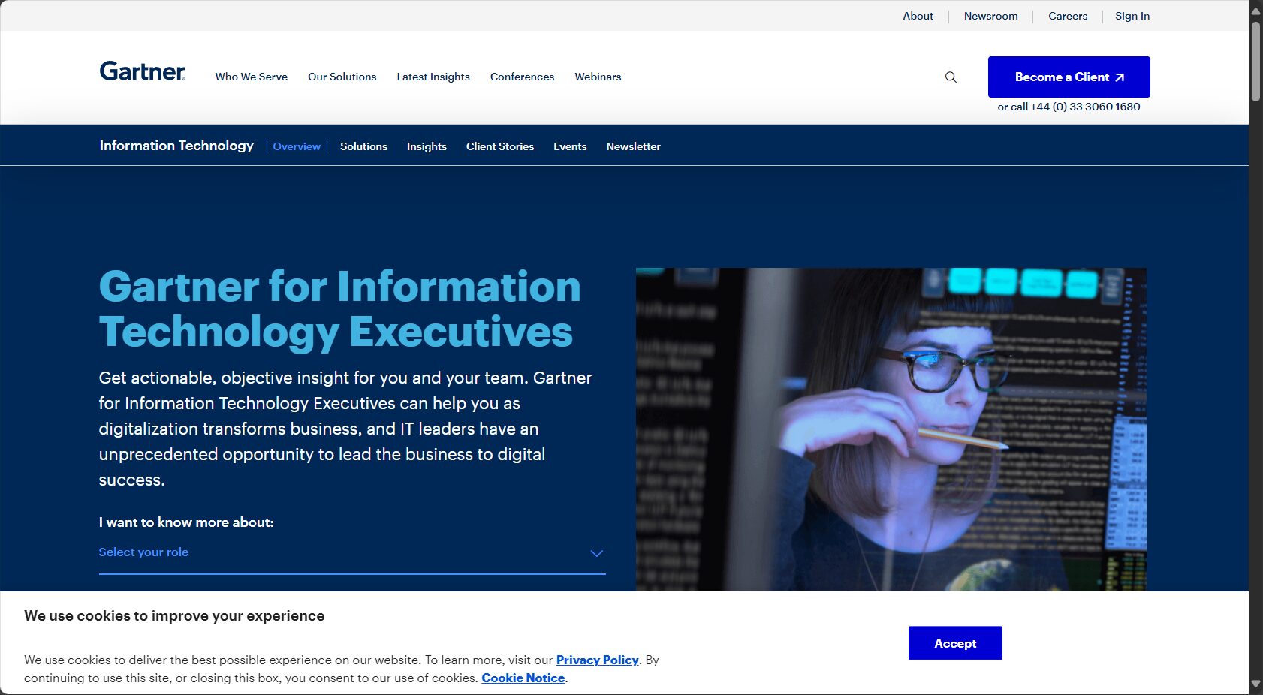This screenshot has width=1263, height=695.
Task: Click the phone number text +44 (0) 33 3060 1680
Action: [x=1085, y=107]
